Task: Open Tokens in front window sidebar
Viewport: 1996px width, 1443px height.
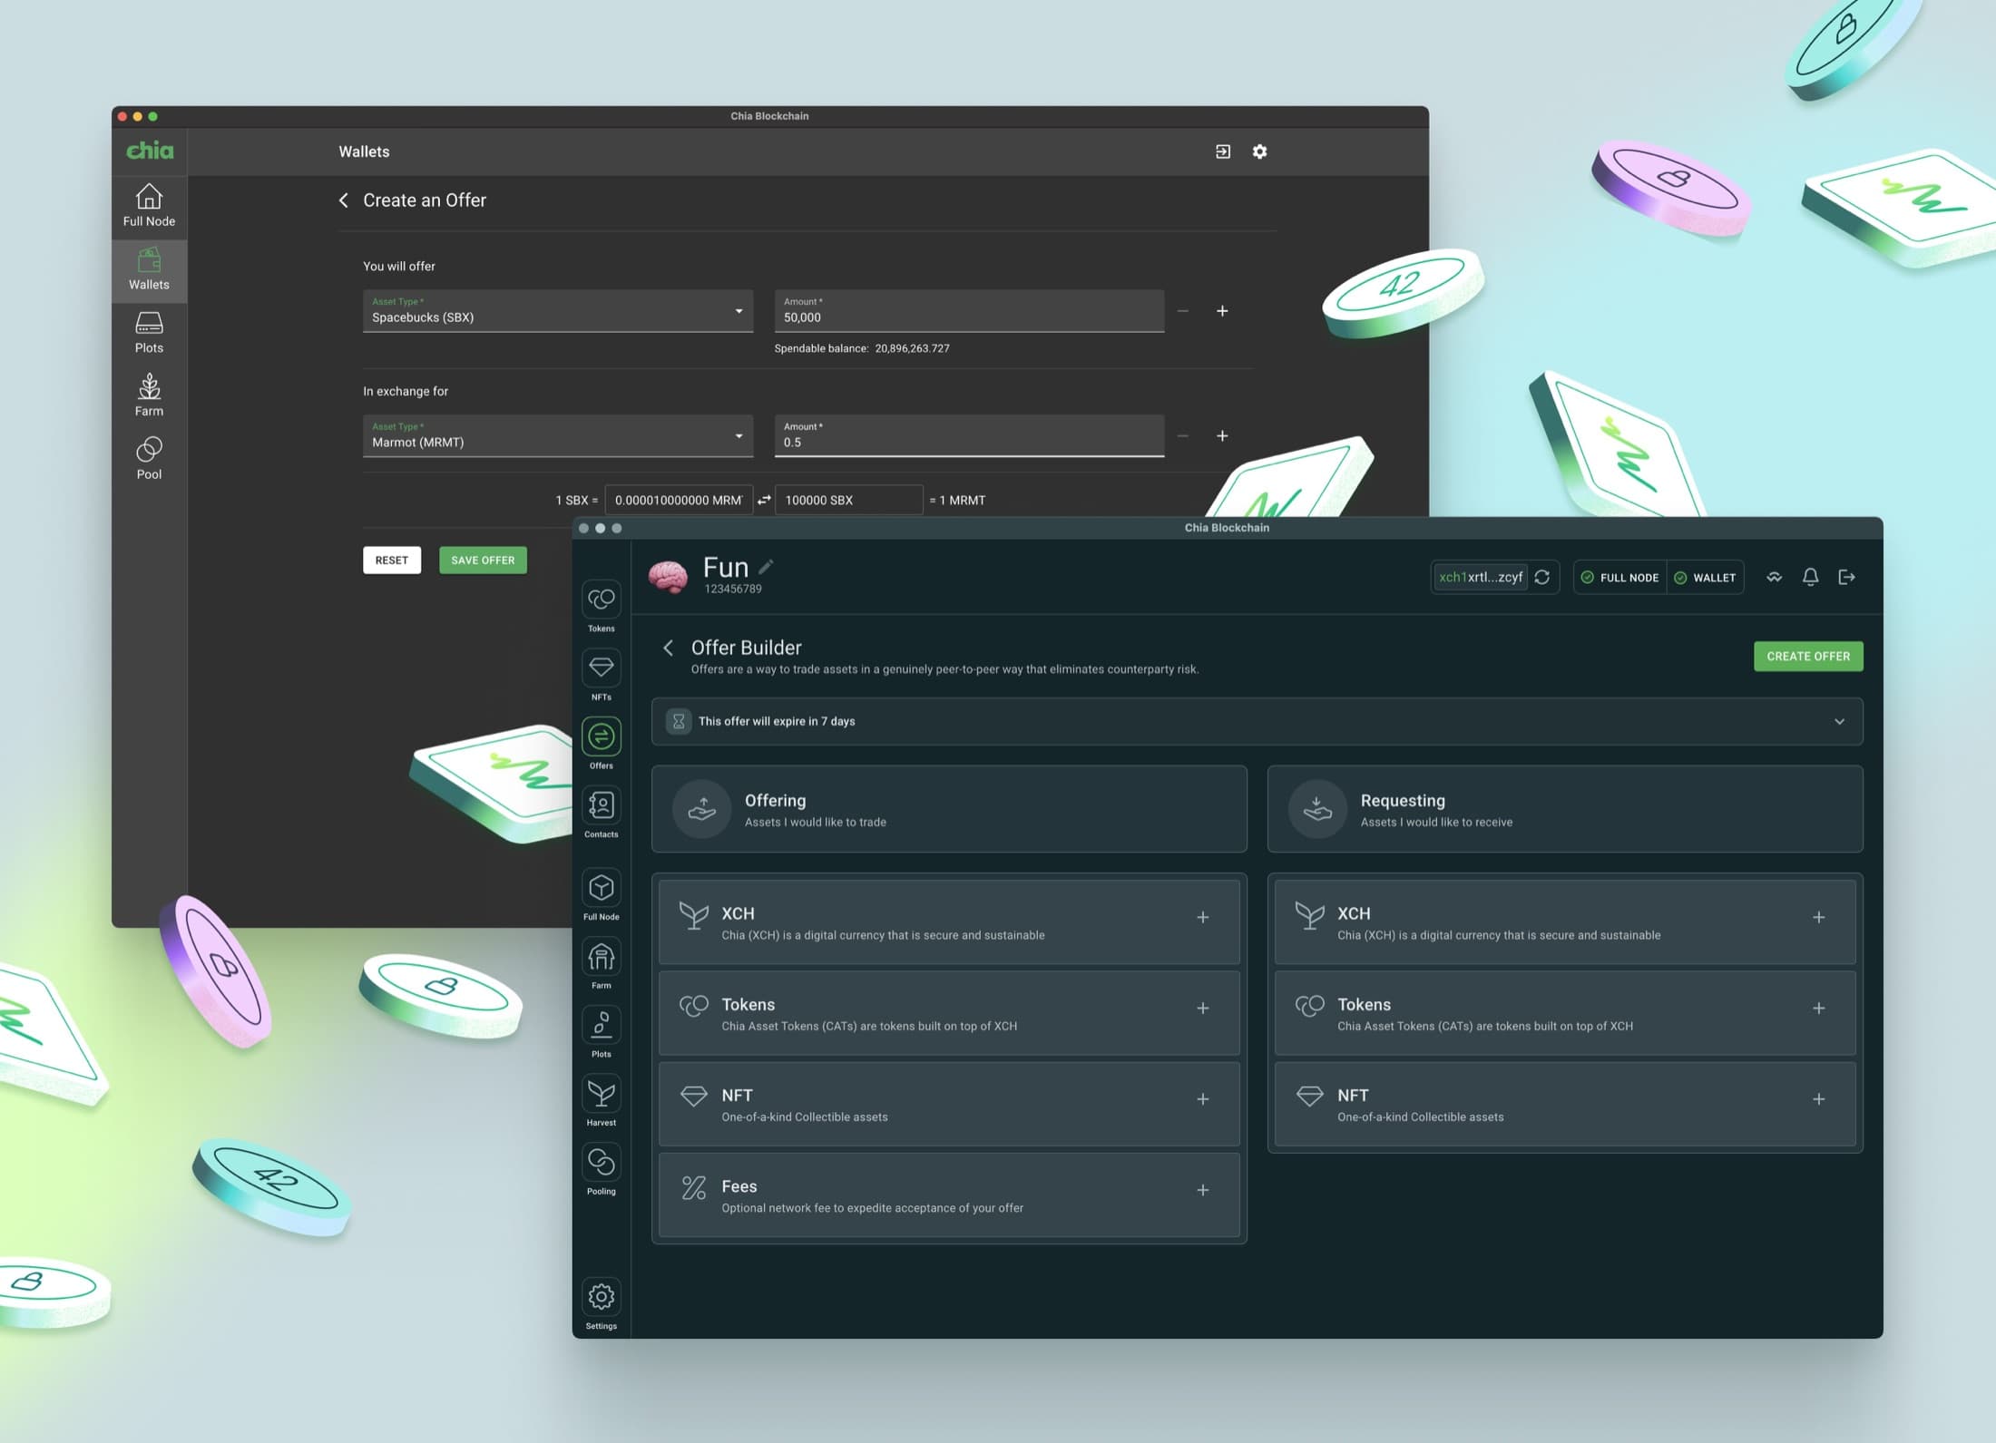Action: [601, 608]
